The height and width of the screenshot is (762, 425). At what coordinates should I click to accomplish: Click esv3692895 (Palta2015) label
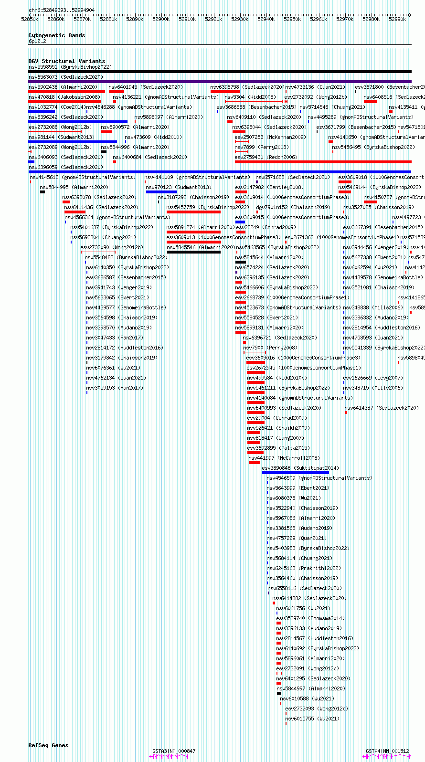pos(278,448)
